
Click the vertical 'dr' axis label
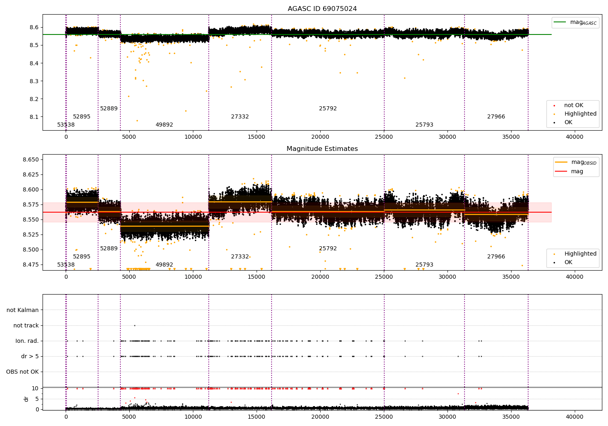[26, 399]
